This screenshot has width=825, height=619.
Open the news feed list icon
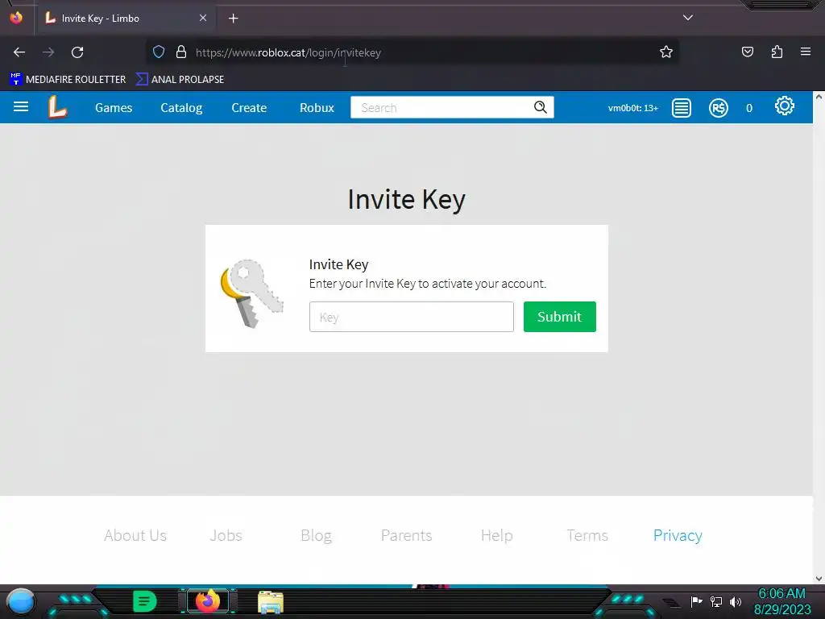(x=682, y=108)
